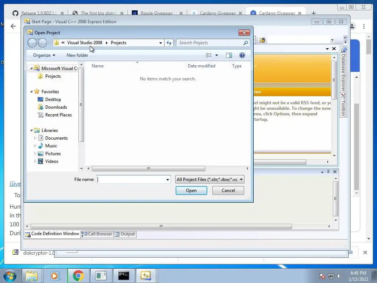Click the Windows Start button

coord(10,276)
